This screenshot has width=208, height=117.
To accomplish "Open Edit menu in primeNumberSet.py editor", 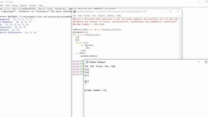I will 80,16.
